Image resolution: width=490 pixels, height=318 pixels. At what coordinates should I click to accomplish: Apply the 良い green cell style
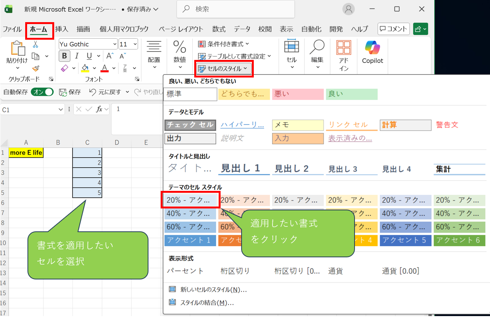[351, 94]
